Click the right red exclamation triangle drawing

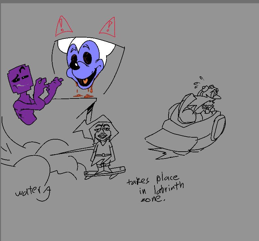[x=107, y=27]
